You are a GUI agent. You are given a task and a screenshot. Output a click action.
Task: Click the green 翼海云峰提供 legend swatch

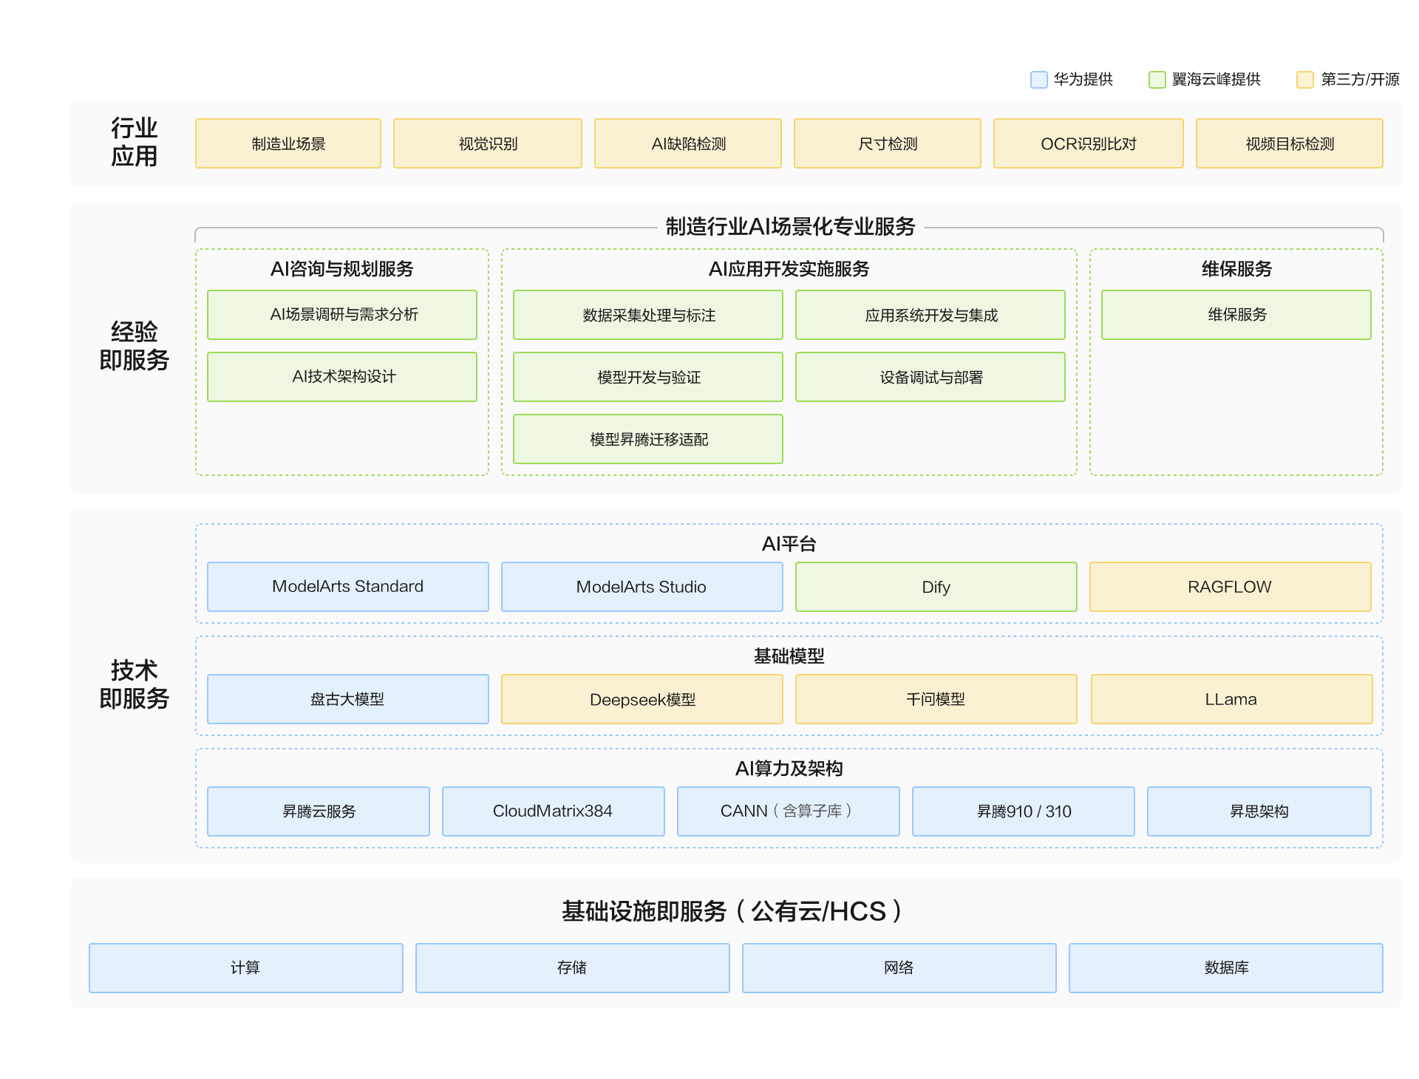1157,80
